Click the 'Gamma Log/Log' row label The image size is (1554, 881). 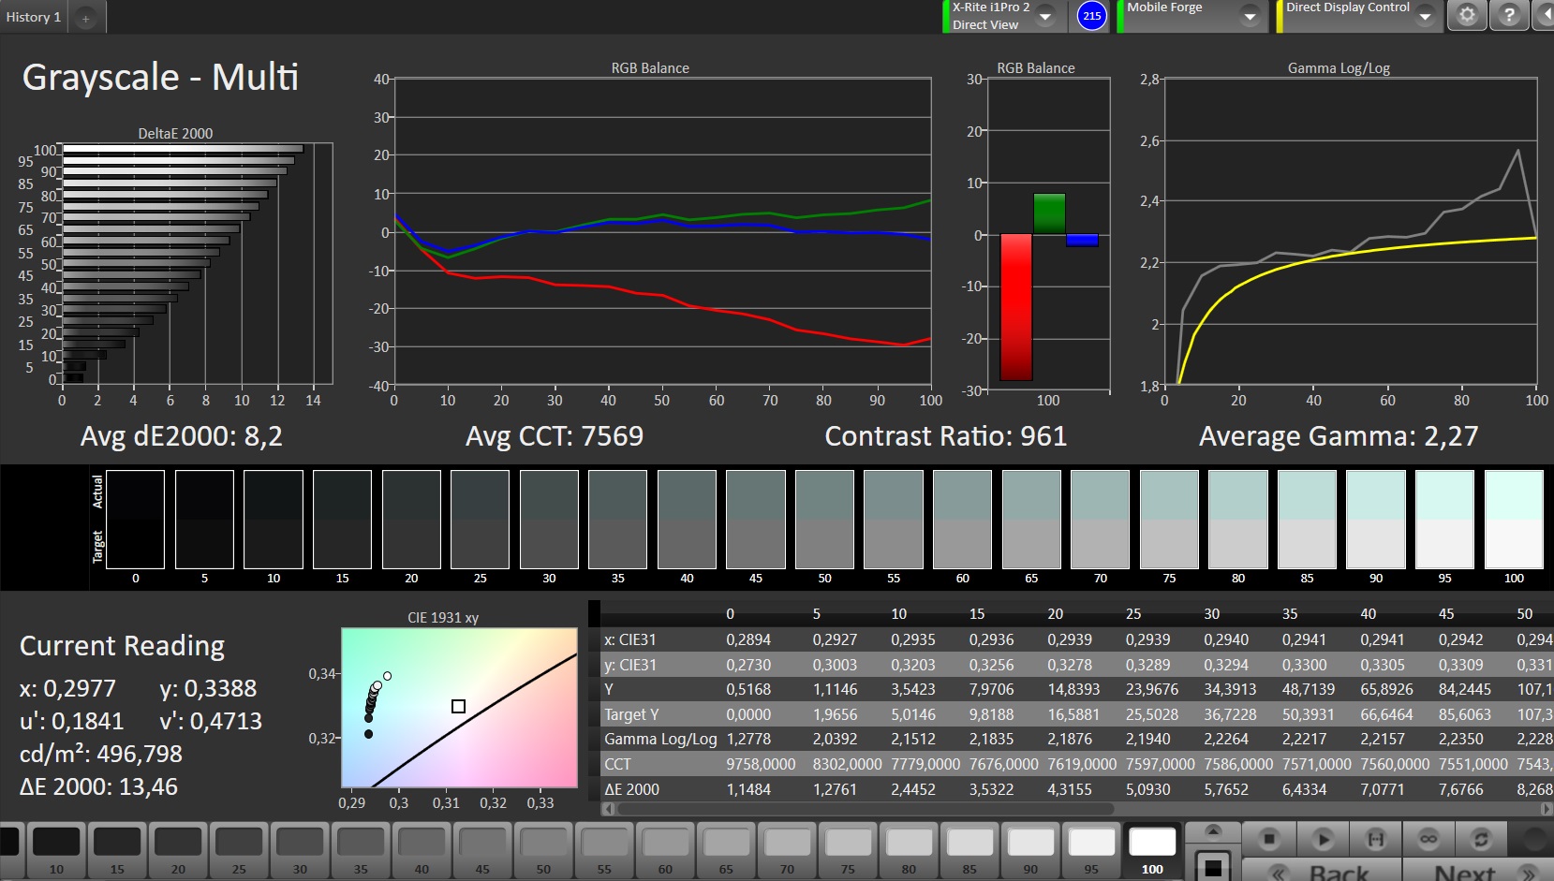(x=660, y=739)
